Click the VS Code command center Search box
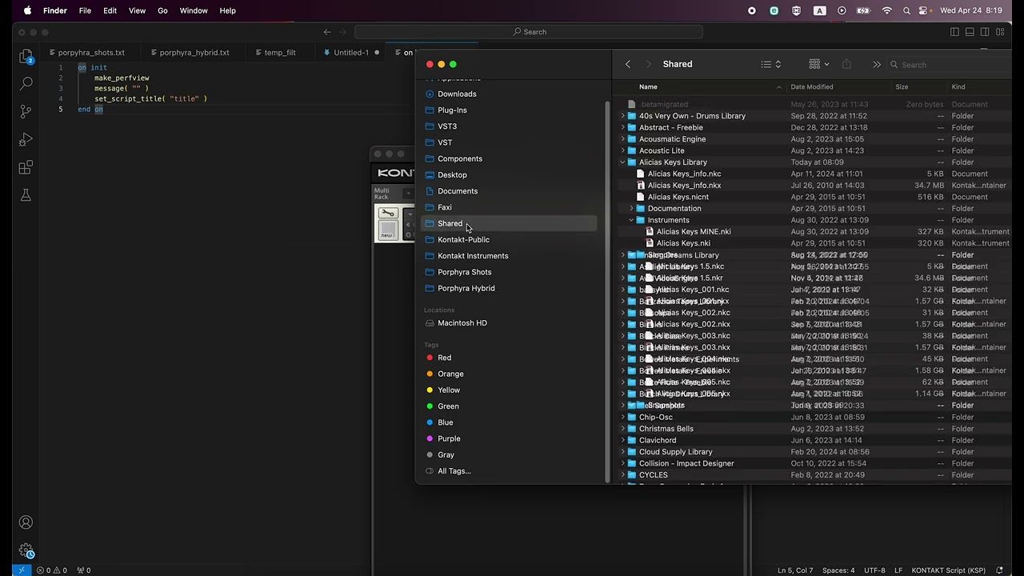1024x576 pixels. tap(529, 32)
